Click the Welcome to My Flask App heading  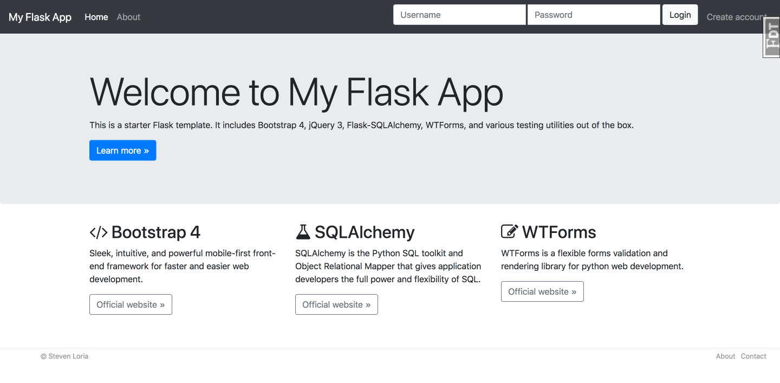click(x=296, y=92)
